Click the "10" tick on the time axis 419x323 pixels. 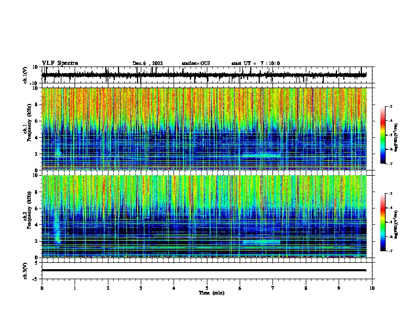pyautogui.click(x=372, y=288)
